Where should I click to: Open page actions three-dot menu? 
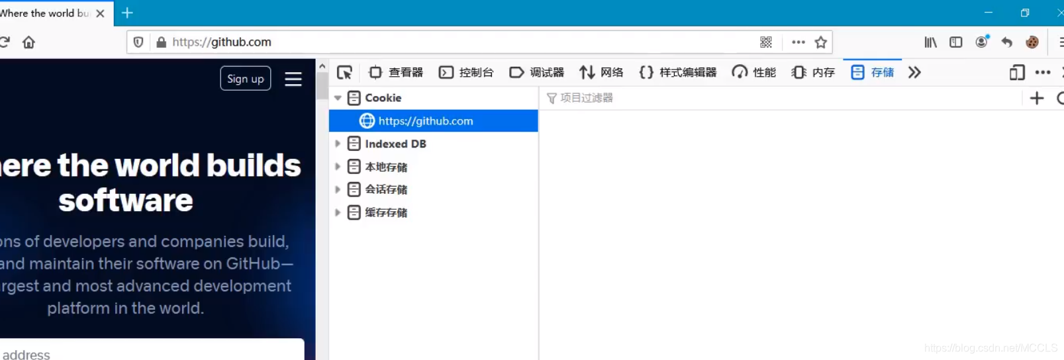[x=798, y=42]
